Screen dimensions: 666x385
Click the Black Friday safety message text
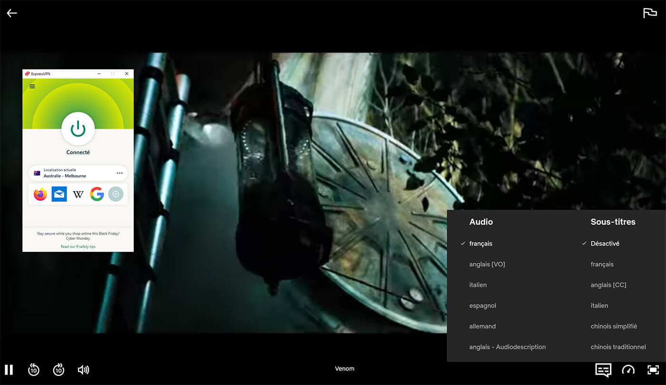coord(78,236)
